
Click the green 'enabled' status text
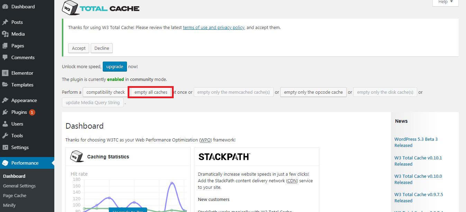pos(116,79)
